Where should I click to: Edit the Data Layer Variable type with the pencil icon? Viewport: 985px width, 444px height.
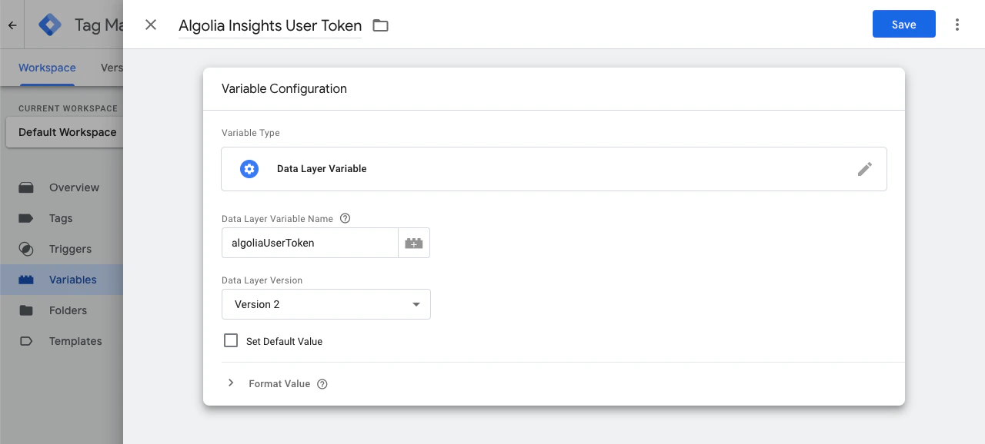click(865, 169)
